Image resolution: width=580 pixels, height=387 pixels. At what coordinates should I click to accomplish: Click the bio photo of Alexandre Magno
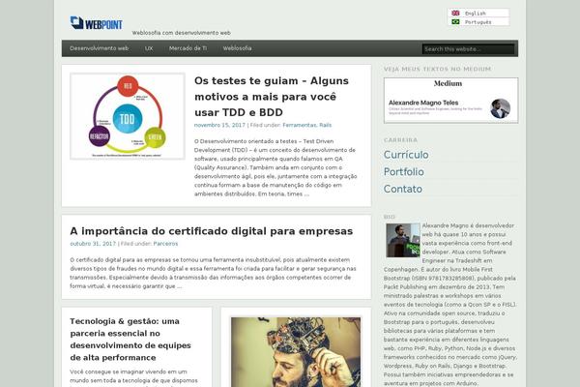[x=403, y=240]
